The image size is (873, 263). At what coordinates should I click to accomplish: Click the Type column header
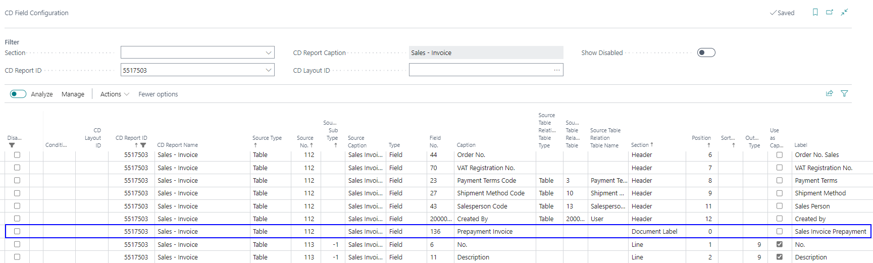click(x=394, y=145)
